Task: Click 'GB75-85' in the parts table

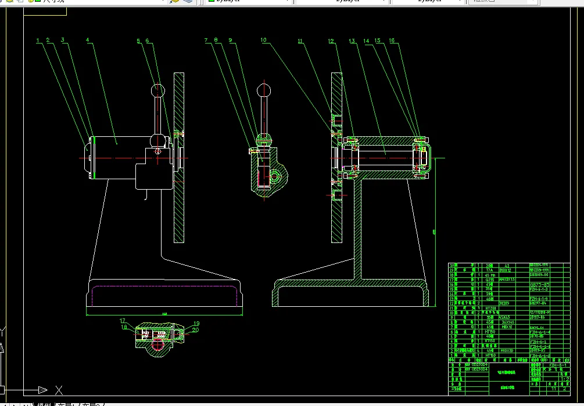Action: pos(540,284)
